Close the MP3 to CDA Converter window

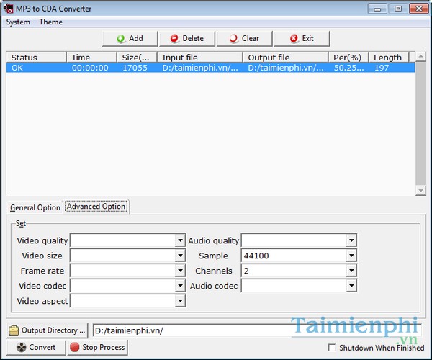pyautogui.click(x=419, y=9)
